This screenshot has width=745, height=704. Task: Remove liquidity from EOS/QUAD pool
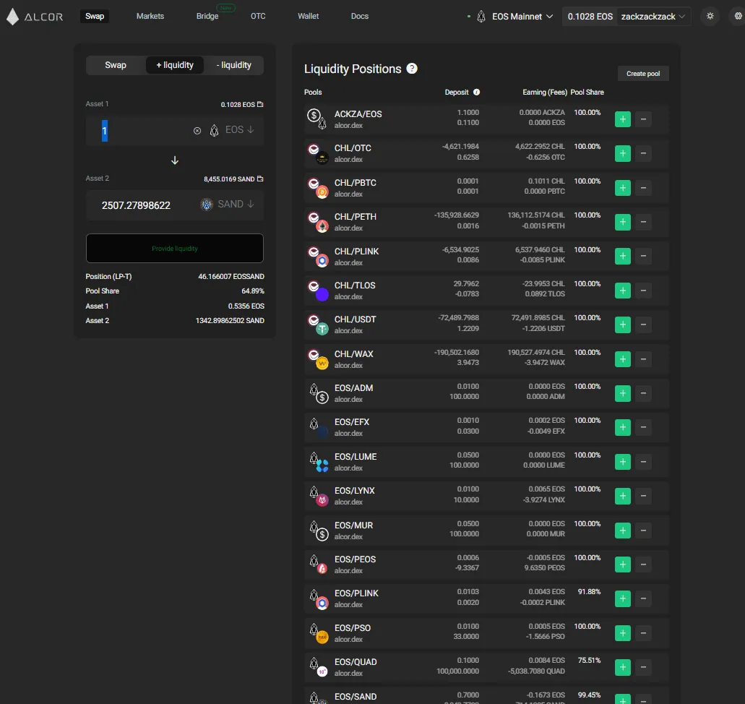point(643,667)
